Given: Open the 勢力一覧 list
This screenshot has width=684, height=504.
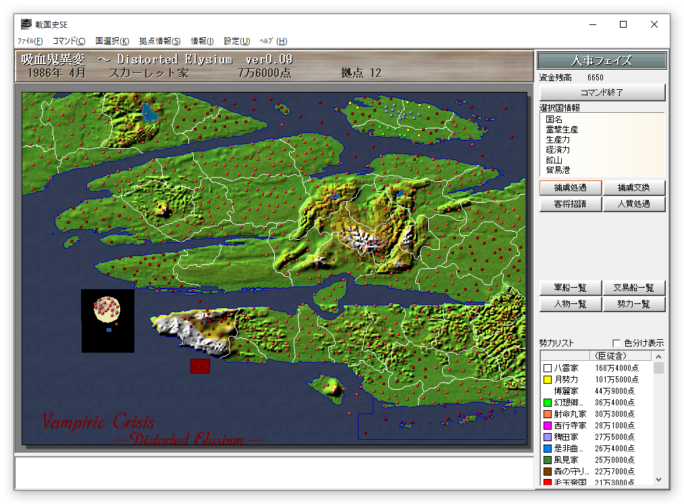Looking at the screenshot, I should pos(634,304).
